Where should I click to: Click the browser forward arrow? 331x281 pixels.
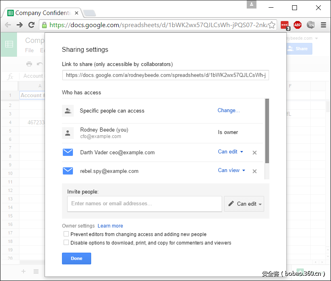click(19, 25)
